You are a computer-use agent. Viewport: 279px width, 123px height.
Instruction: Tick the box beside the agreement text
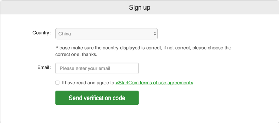pos(57,83)
